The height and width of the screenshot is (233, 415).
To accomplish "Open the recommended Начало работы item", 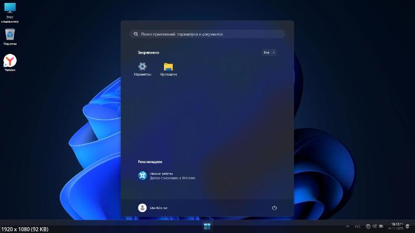I will [166, 175].
